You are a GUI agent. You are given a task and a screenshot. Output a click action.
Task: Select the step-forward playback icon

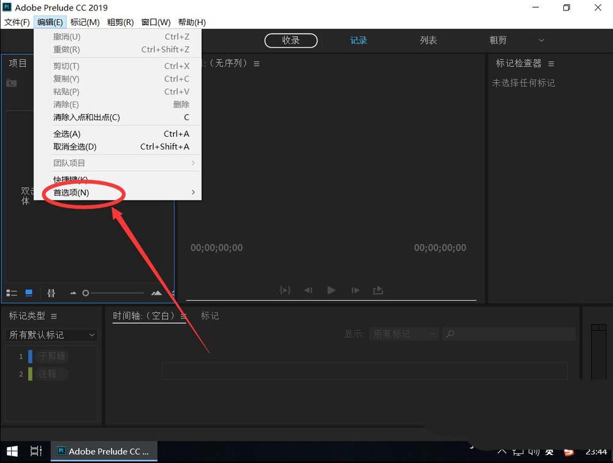tap(355, 290)
